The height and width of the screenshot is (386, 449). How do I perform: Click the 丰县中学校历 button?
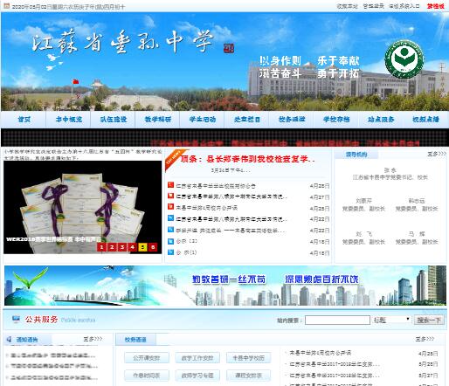coord(248,358)
